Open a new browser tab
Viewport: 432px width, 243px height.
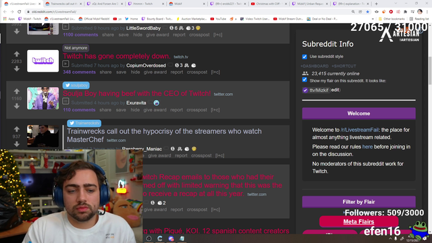(377, 4)
